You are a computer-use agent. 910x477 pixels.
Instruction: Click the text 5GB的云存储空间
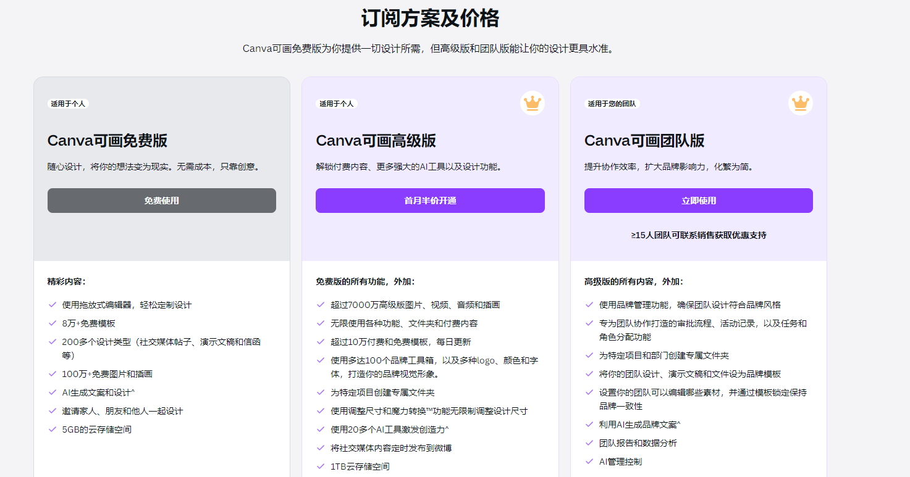point(97,429)
